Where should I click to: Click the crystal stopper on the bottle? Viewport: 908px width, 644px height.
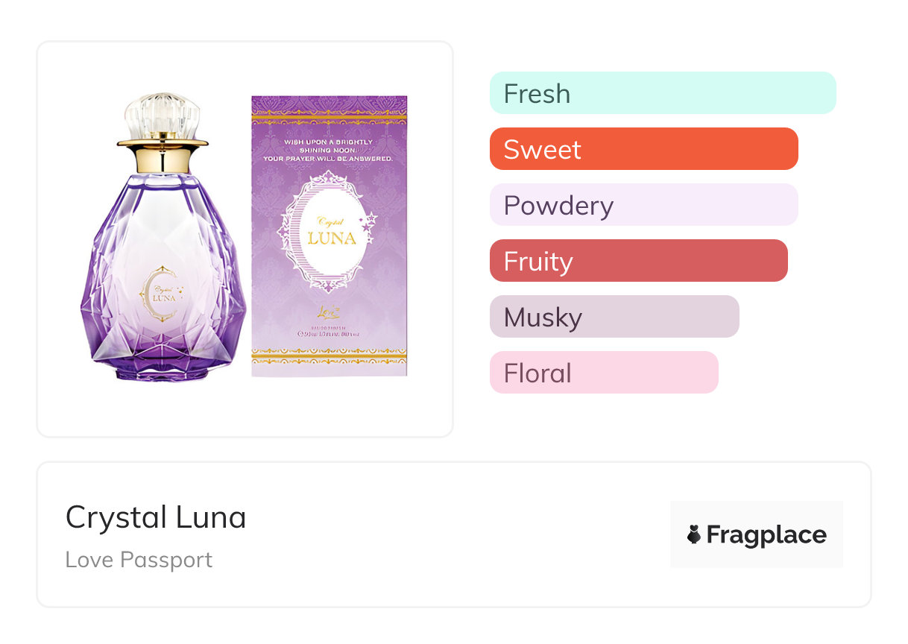point(163,116)
